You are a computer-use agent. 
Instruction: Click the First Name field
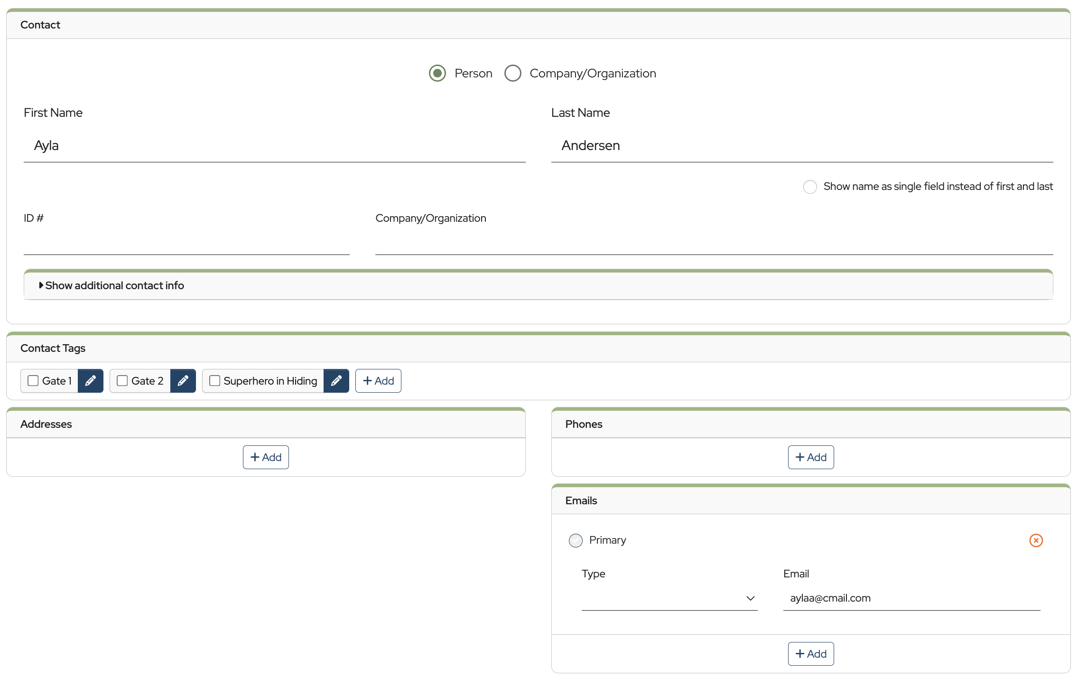pyautogui.click(x=274, y=146)
